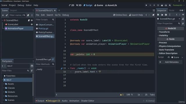This screenshot has height=104, width=186.
Task: Switch to the Import tab
Action: 14,10
